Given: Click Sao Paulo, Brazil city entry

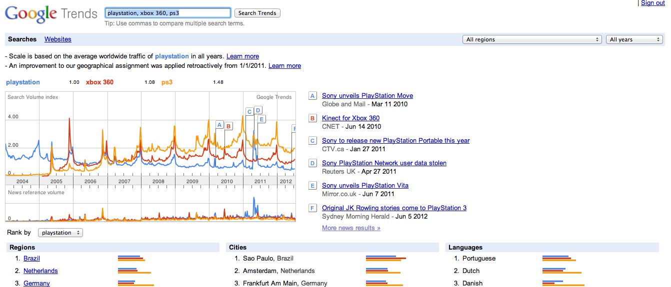Looking at the screenshot, I should 268,259.
